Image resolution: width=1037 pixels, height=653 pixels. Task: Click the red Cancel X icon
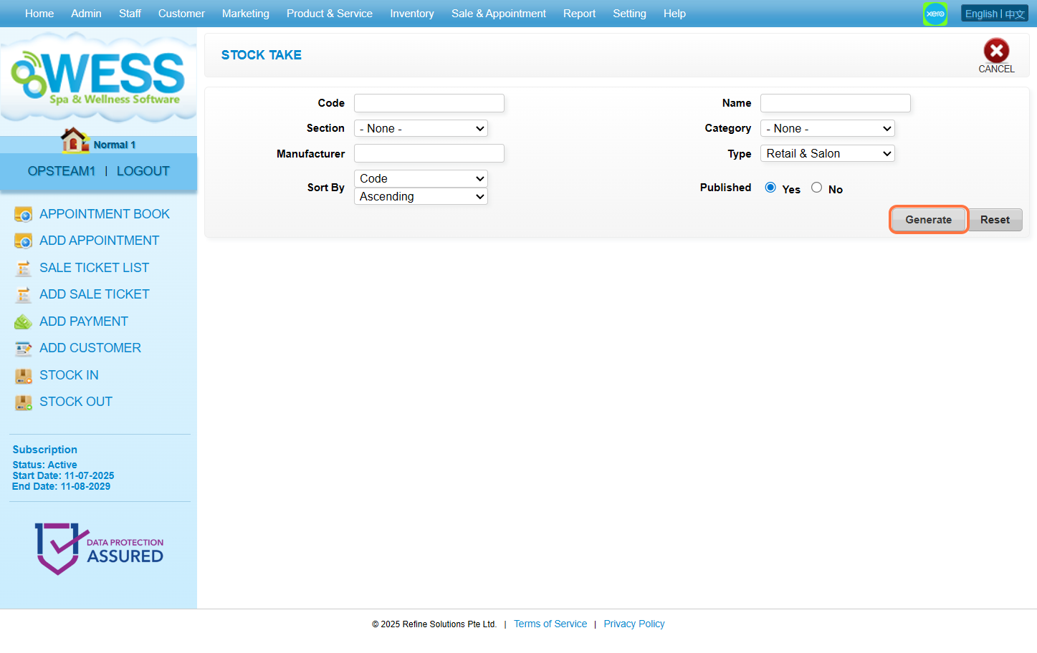(995, 51)
